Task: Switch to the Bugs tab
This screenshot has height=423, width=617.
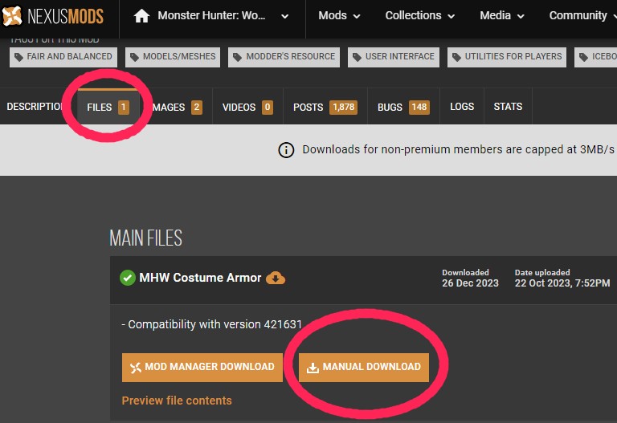Action: (x=404, y=107)
